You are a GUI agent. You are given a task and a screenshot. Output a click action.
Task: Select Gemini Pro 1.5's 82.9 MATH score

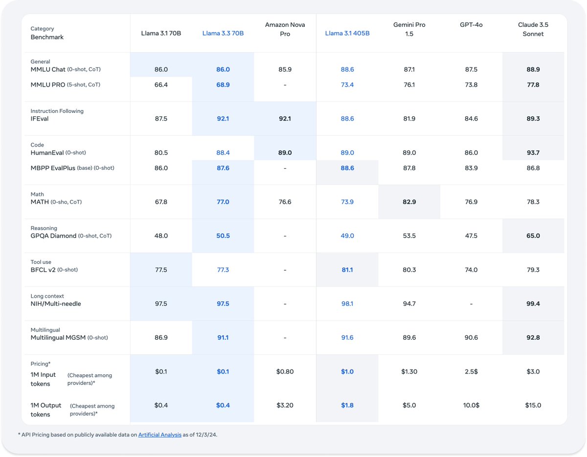tap(409, 202)
